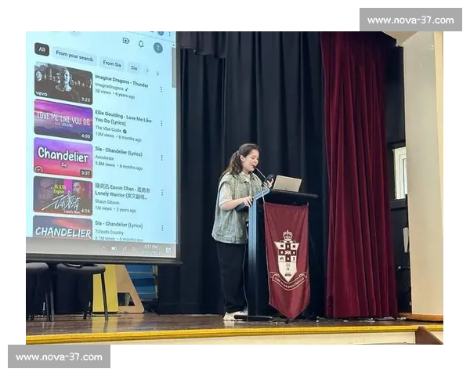Viewport: 470px width, 376px height.
Task: Select the "From your search" filter chip
Action: (x=74, y=56)
